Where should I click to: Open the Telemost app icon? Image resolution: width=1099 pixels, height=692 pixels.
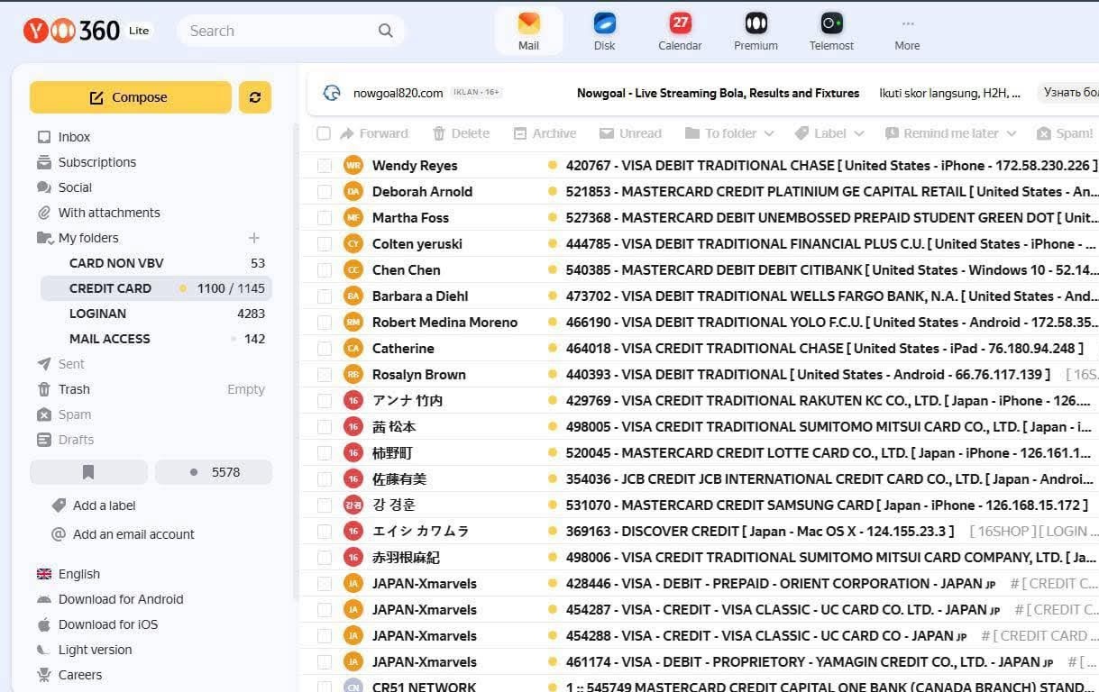pyautogui.click(x=830, y=23)
